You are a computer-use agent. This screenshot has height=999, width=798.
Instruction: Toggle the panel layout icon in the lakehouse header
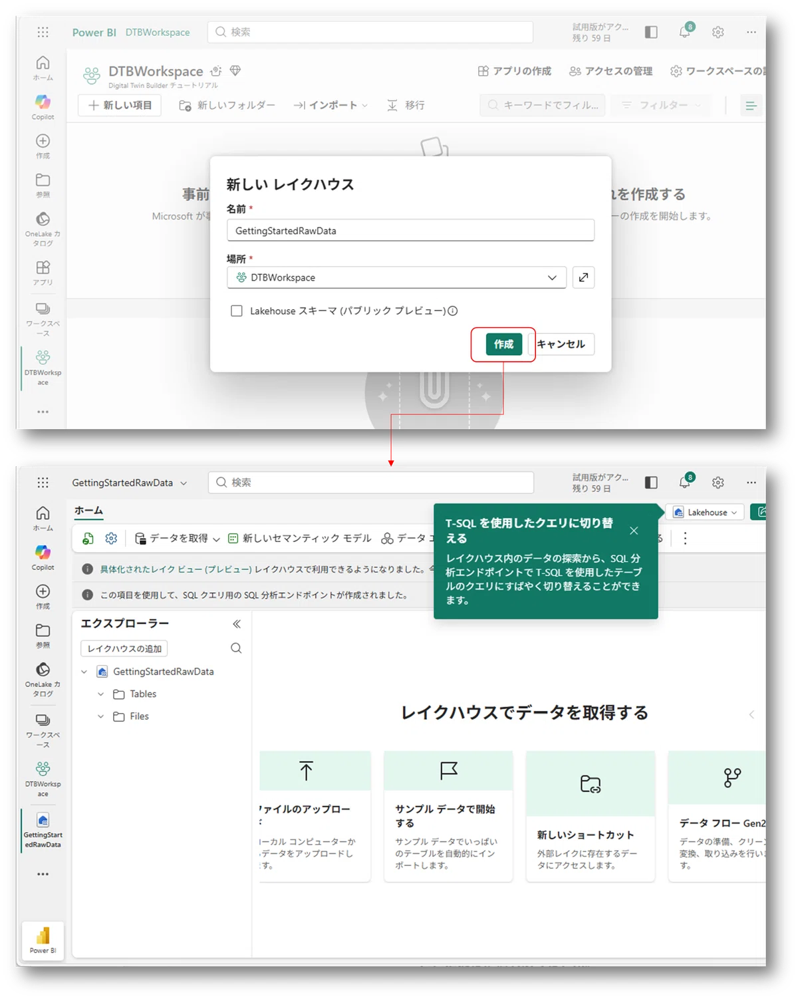pyautogui.click(x=651, y=482)
